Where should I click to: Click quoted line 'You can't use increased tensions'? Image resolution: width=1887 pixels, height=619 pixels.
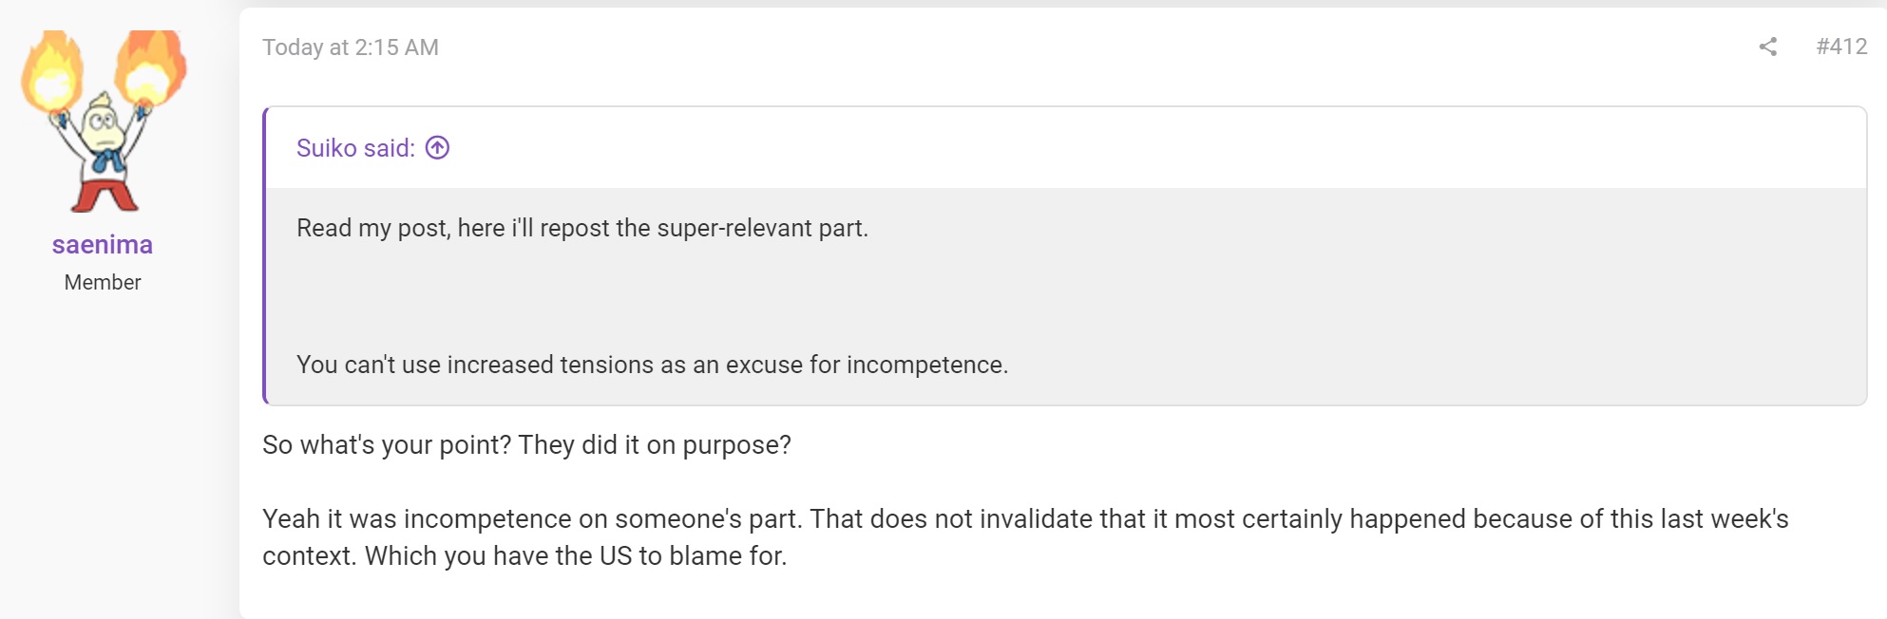(x=652, y=365)
